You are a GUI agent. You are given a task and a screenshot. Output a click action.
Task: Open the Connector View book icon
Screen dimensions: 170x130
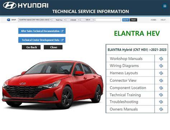pos(161,80)
